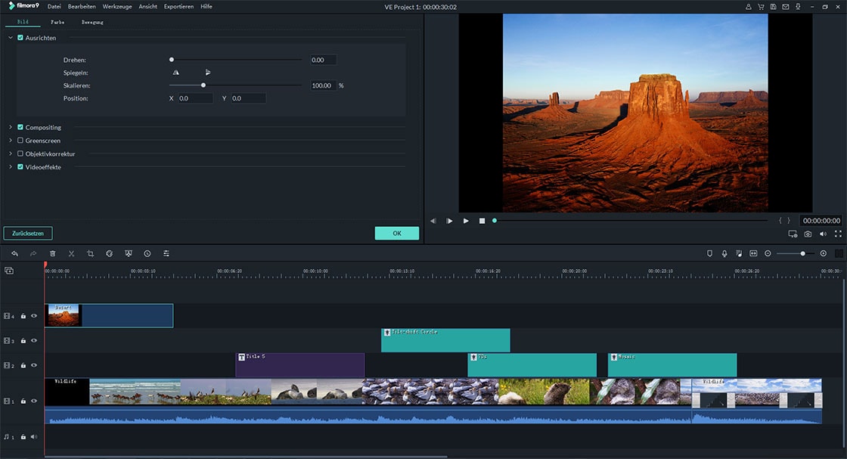Select the 70s effect clip

[532, 365]
